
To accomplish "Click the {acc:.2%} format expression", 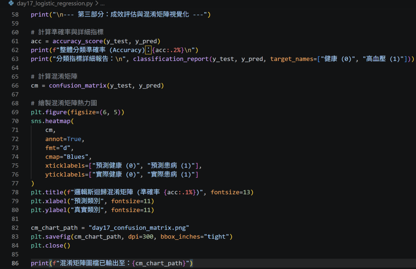I will click(x=168, y=50).
